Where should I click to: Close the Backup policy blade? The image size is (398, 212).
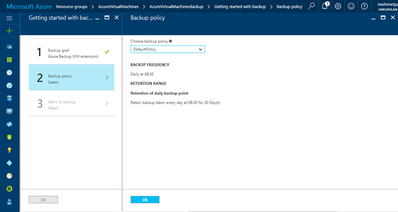pos(393,17)
